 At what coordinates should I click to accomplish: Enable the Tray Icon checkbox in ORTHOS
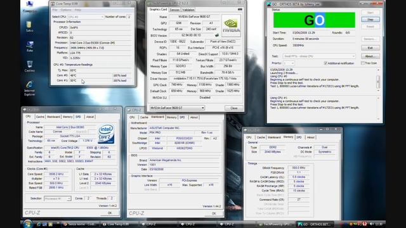click(362, 63)
